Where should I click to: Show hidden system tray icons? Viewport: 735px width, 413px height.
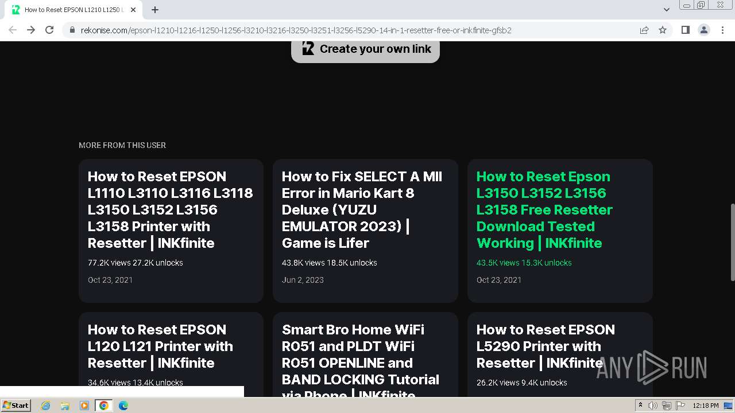640,406
